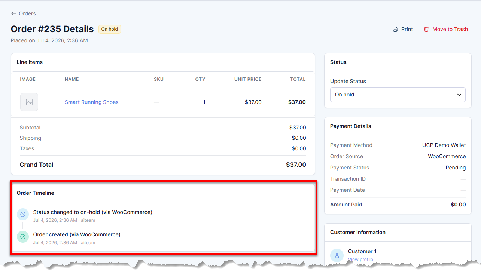Click the TOTAL column header

click(x=298, y=79)
